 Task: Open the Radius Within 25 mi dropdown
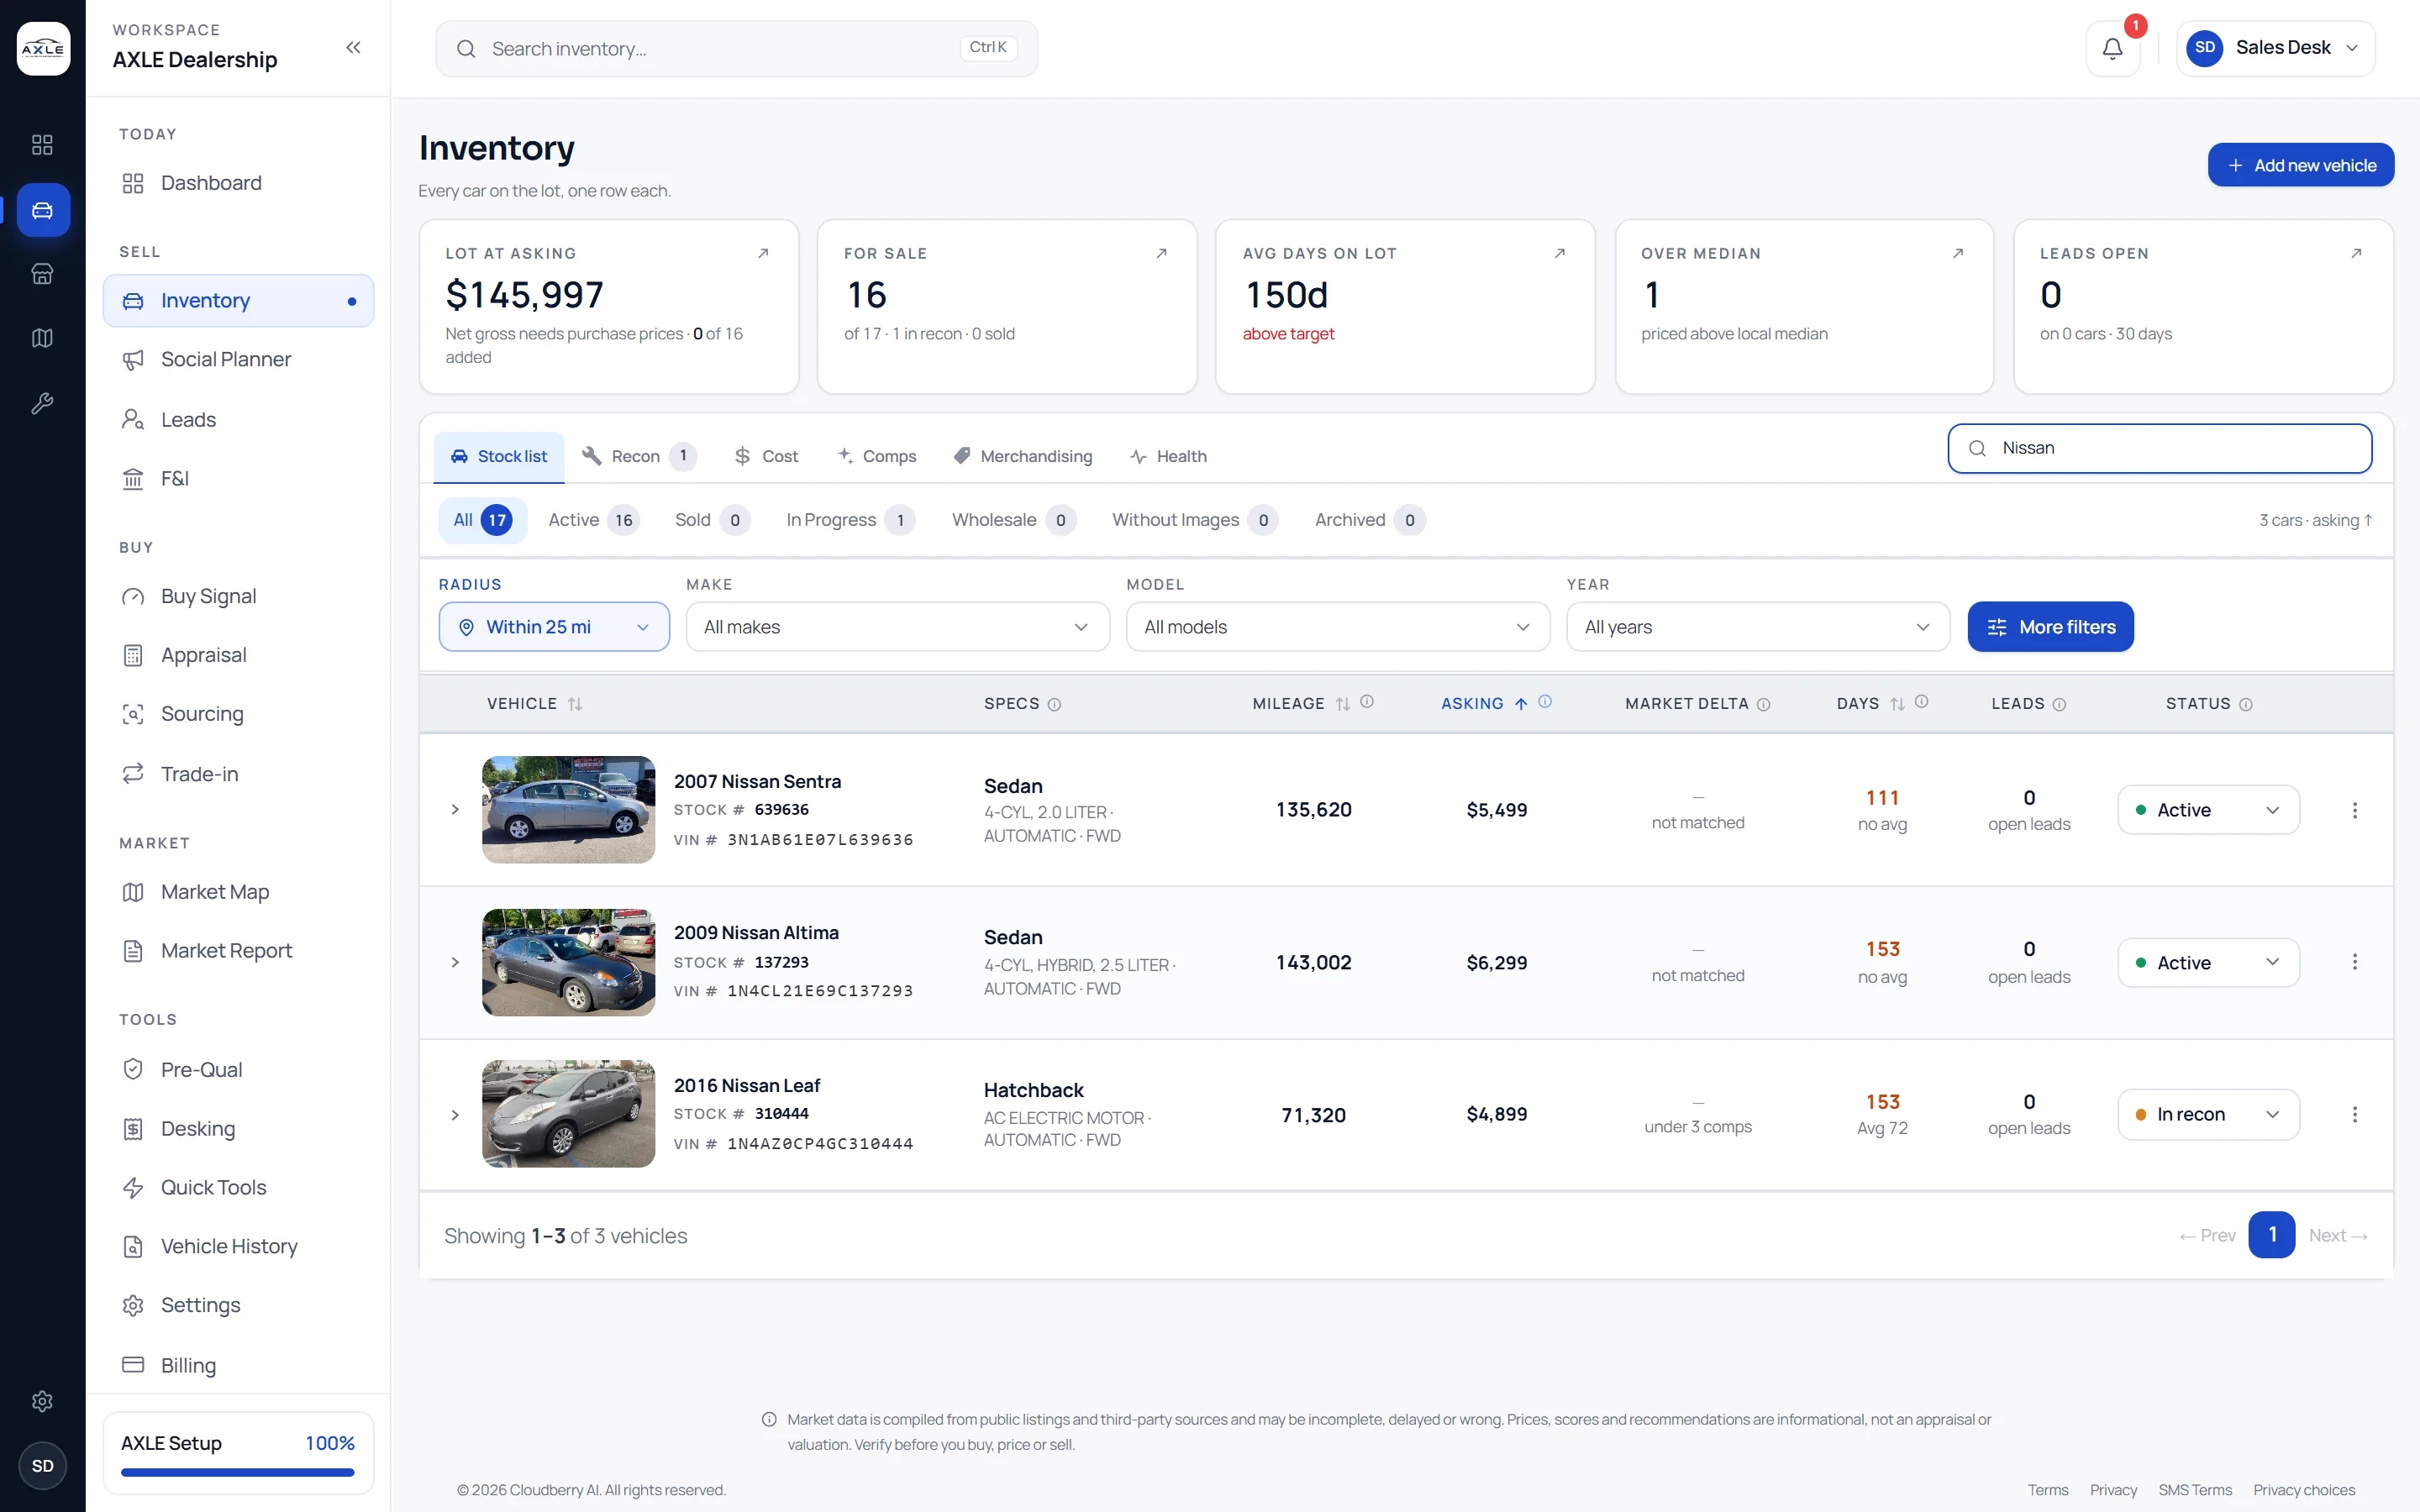coord(554,627)
